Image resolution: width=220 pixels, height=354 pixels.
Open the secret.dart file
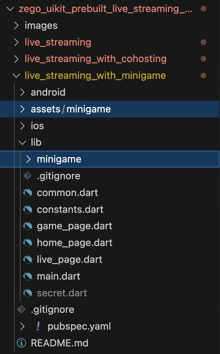click(62, 293)
